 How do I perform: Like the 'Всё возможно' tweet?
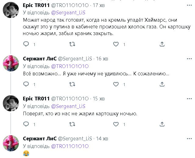[x=116, y=84]
